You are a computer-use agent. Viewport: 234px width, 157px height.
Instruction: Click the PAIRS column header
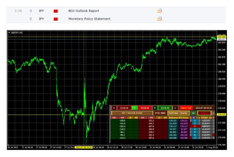point(204,118)
